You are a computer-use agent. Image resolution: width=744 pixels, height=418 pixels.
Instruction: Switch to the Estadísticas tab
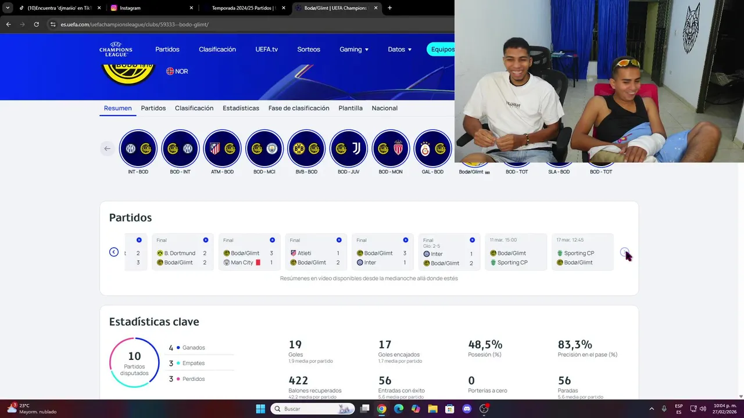point(241,108)
